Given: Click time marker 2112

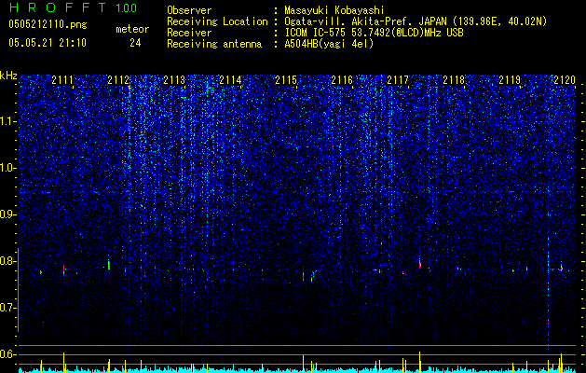Looking at the screenshot, I should tap(118, 80).
